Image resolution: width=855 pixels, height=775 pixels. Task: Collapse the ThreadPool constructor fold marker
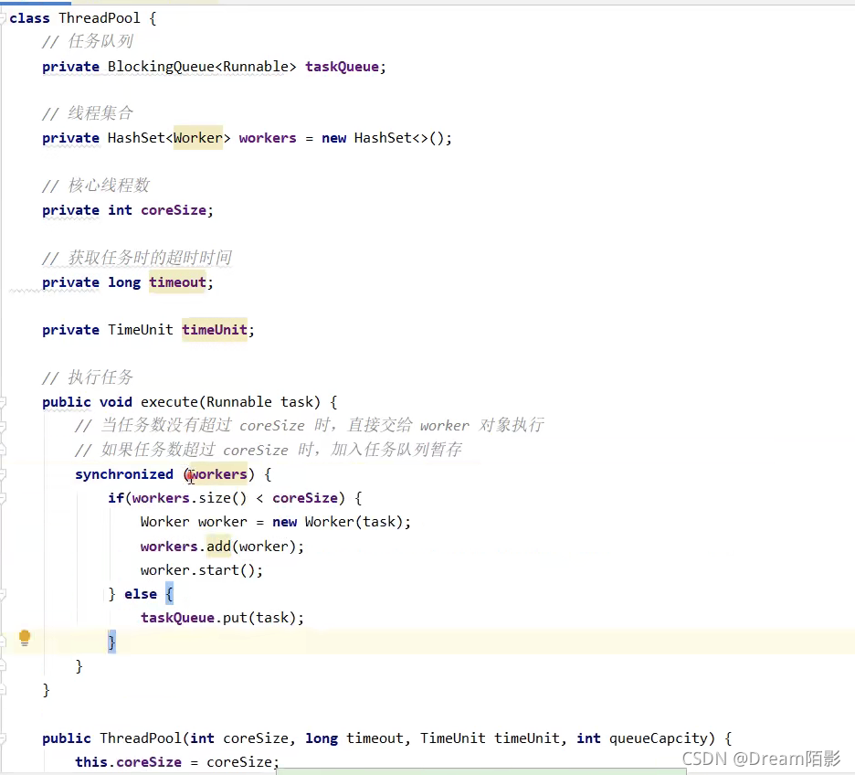point(3,738)
